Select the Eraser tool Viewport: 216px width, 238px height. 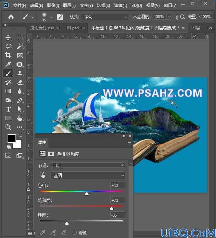tap(20, 83)
